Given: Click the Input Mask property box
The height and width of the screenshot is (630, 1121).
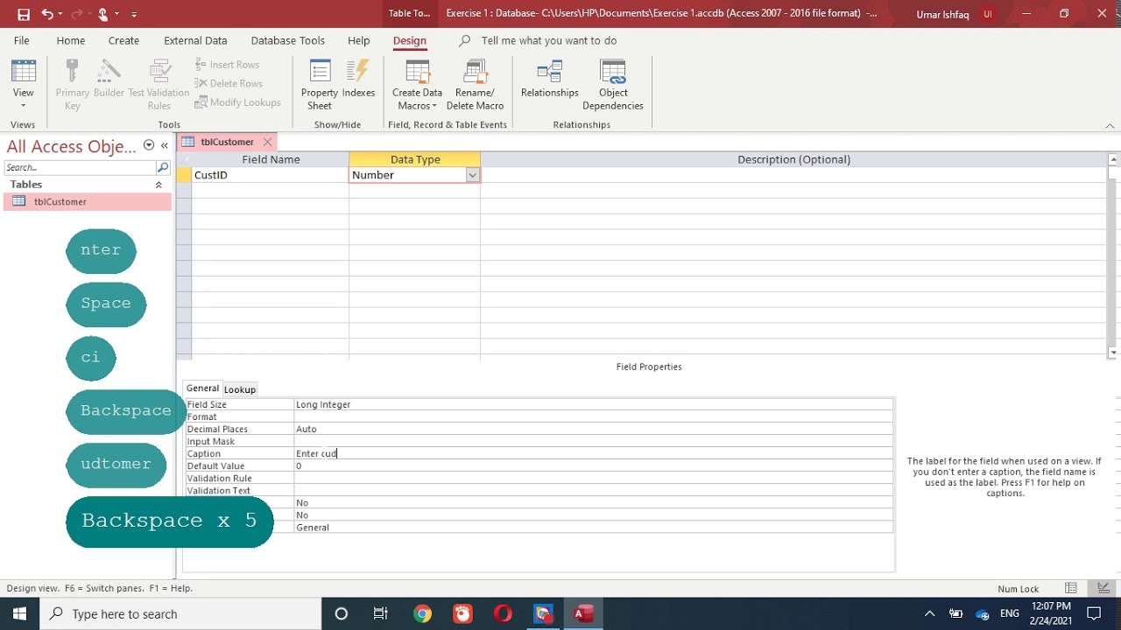Looking at the screenshot, I should (x=593, y=441).
